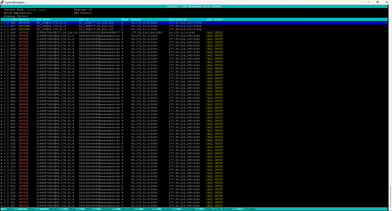This screenshot has width=392, height=211.
Task: Tick the selection box of row 475
Action: (6, 52)
